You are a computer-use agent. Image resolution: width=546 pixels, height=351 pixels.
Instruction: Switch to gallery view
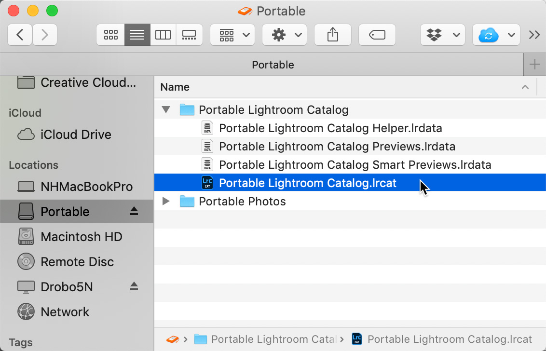[189, 35]
